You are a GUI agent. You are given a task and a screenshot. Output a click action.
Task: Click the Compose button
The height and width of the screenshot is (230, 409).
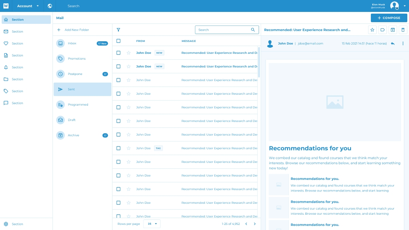[389, 18]
